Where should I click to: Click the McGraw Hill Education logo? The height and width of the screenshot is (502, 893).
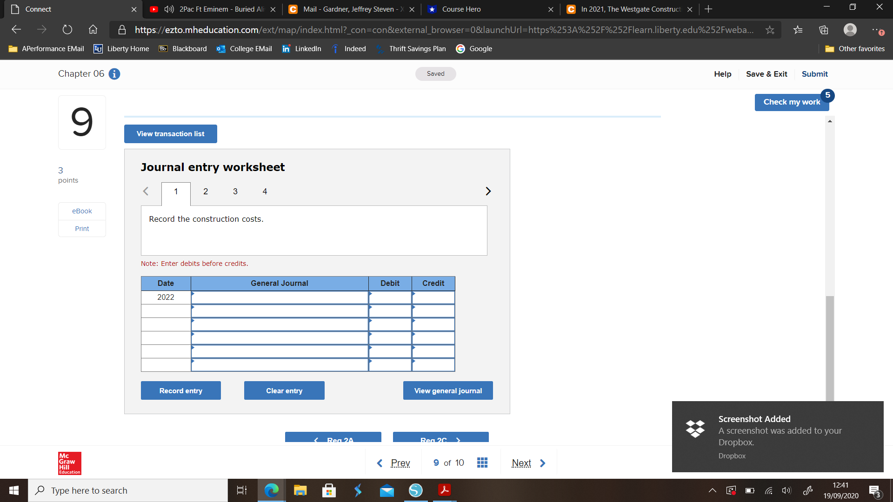[69, 463]
